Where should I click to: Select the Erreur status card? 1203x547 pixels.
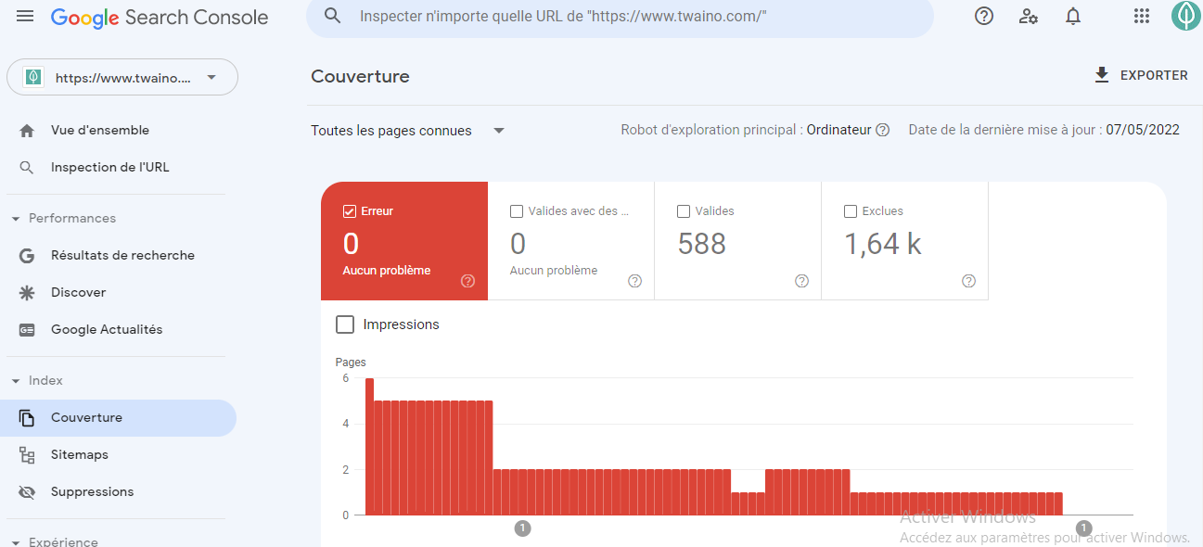click(x=404, y=241)
